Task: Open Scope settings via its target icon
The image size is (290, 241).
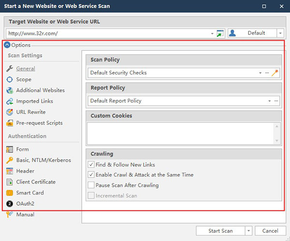Action: [10, 79]
